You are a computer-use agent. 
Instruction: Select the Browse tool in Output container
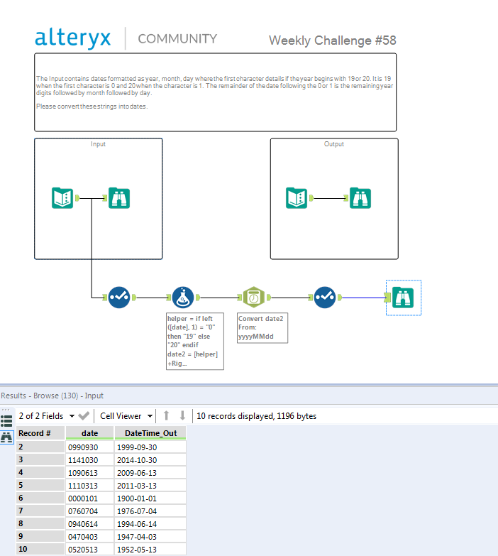click(x=360, y=198)
